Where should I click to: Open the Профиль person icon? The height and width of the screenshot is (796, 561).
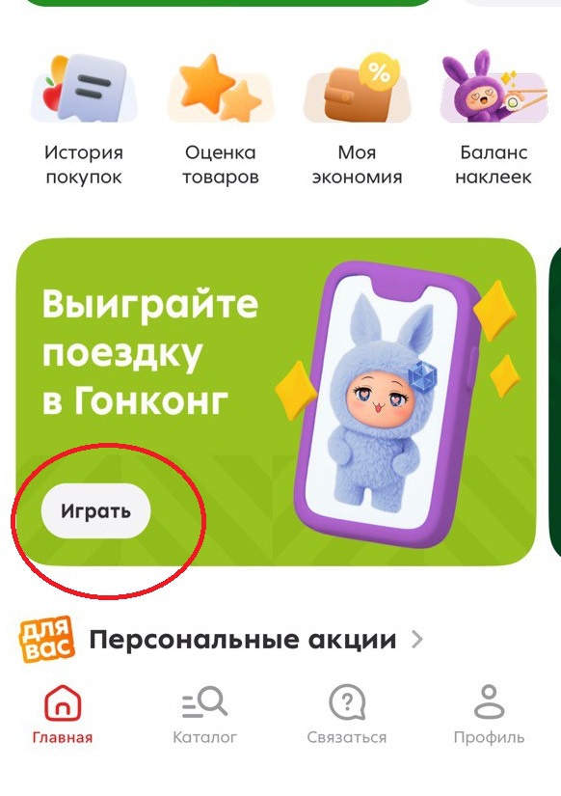(489, 702)
